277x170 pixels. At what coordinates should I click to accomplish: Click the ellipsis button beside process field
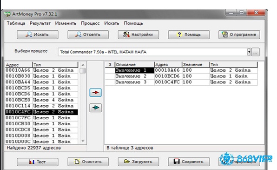pos(255,52)
